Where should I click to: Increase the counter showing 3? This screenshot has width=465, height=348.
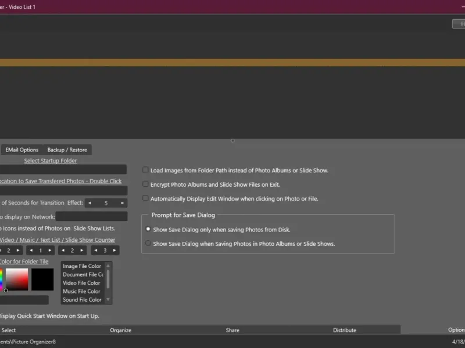point(115,251)
